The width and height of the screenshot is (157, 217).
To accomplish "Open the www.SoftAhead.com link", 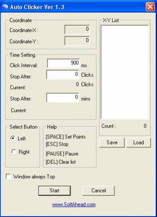I will pos(74,204).
